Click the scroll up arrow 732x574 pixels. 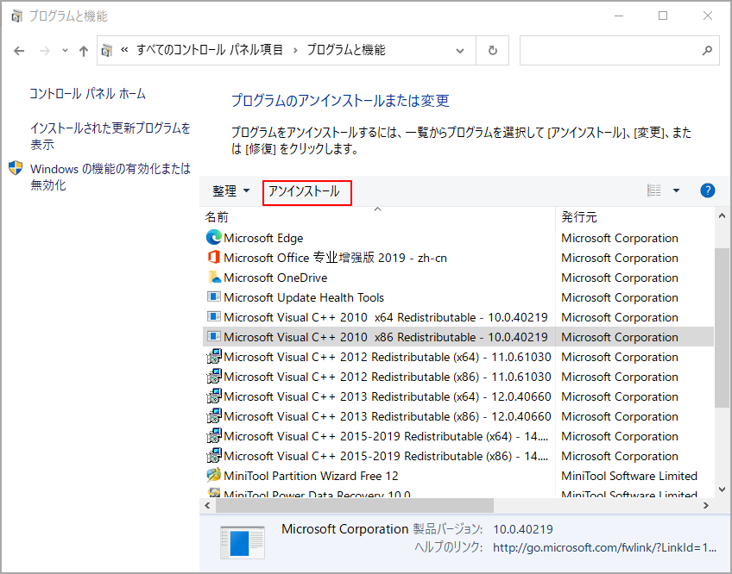coord(722,215)
